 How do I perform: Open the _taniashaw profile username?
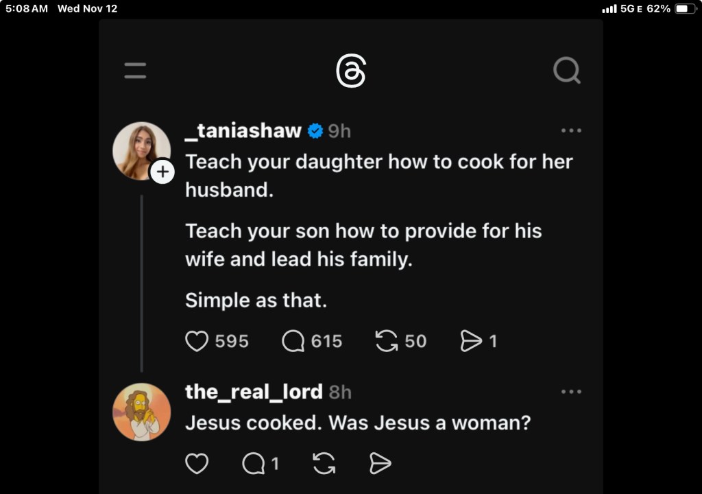(243, 130)
